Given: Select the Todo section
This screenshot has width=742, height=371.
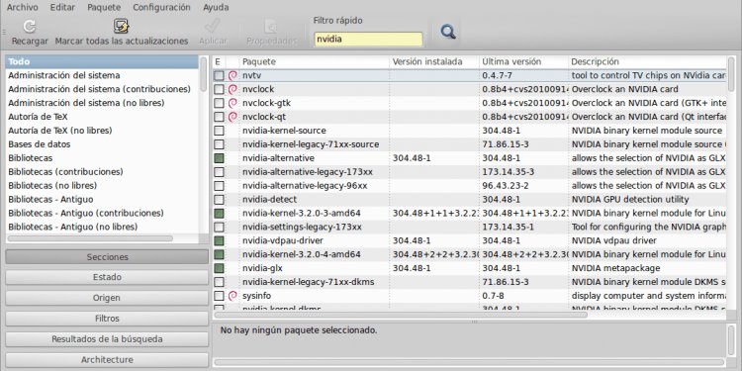Looking at the screenshot, I should tap(102, 61).
